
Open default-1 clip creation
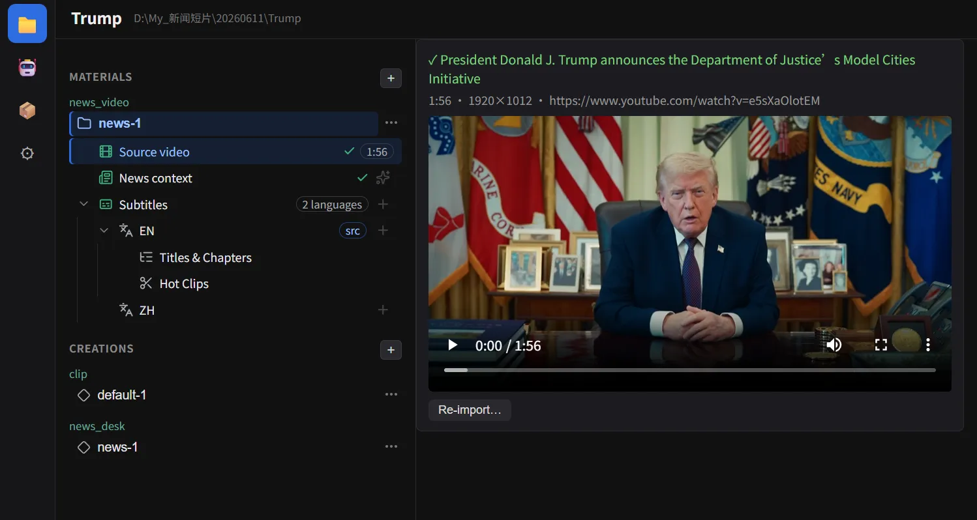(x=121, y=395)
